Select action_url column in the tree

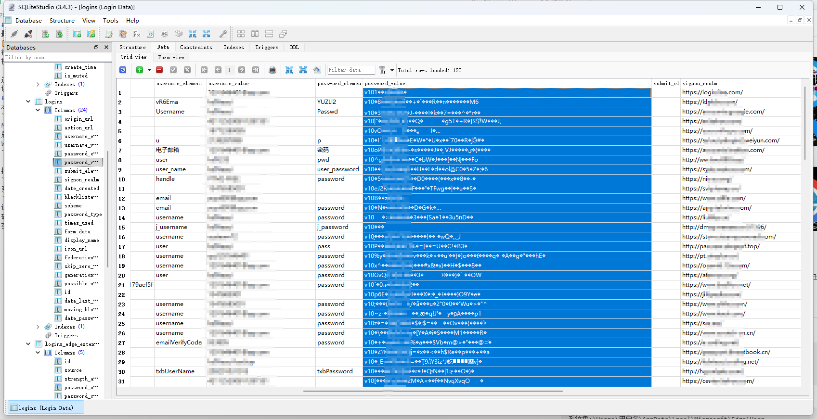point(78,127)
